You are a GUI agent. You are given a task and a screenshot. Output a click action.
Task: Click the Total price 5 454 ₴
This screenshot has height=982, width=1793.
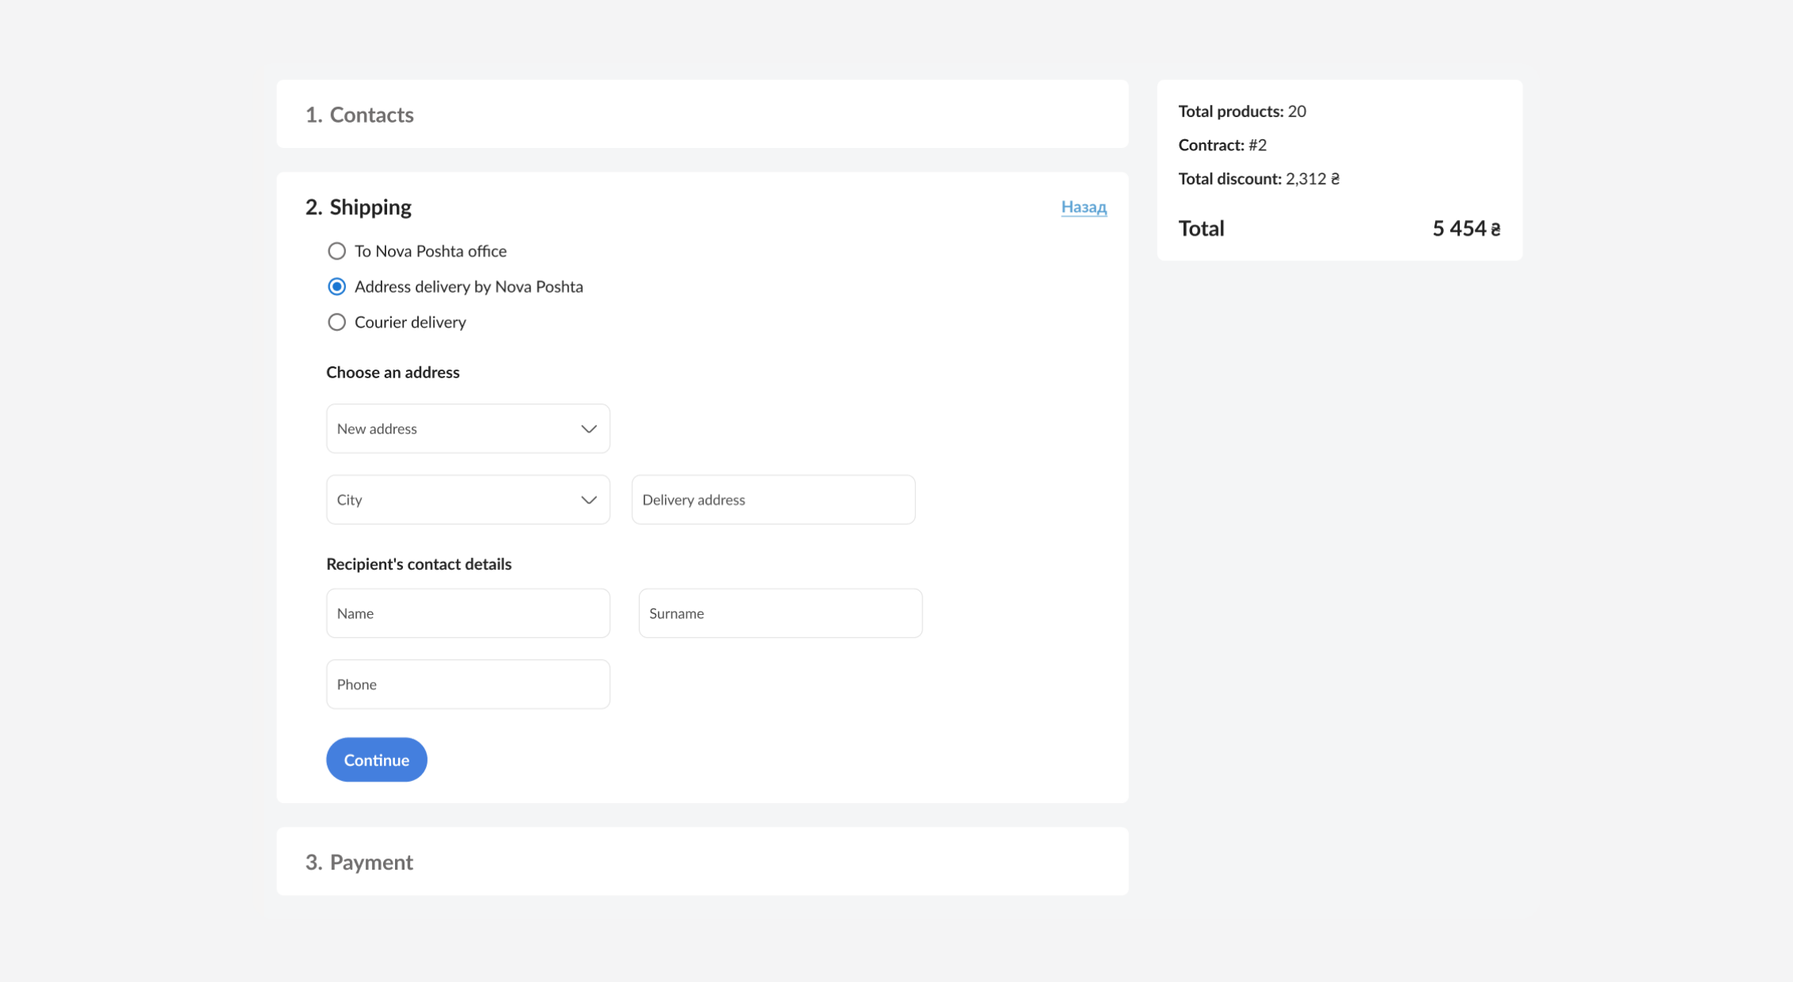(x=1466, y=229)
